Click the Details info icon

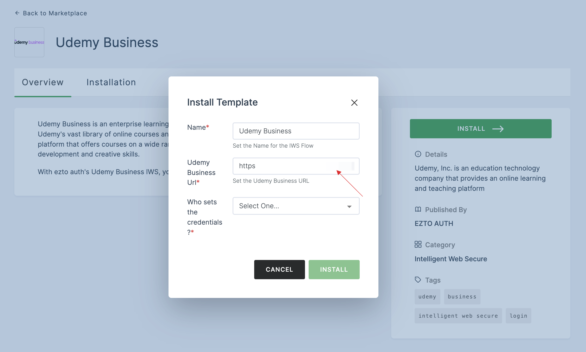418,154
